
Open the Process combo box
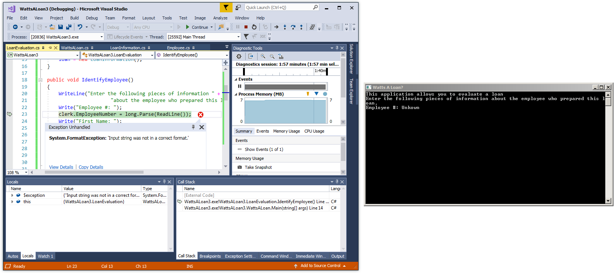[67, 37]
